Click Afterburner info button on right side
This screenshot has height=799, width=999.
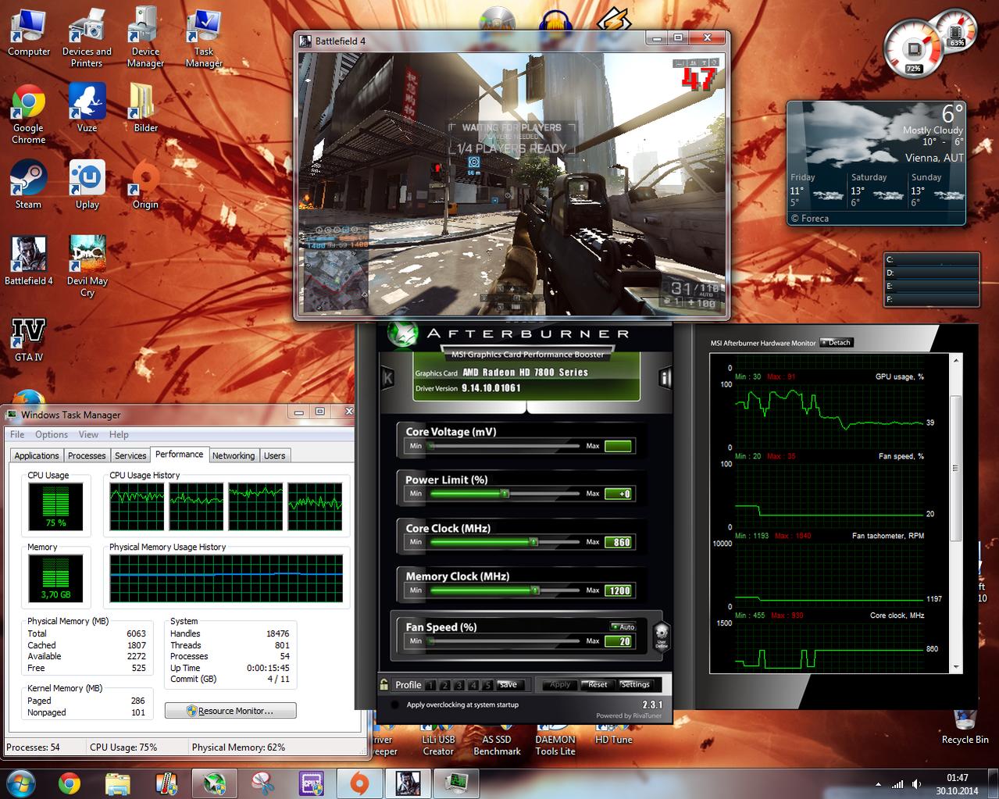click(x=665, y=378)
